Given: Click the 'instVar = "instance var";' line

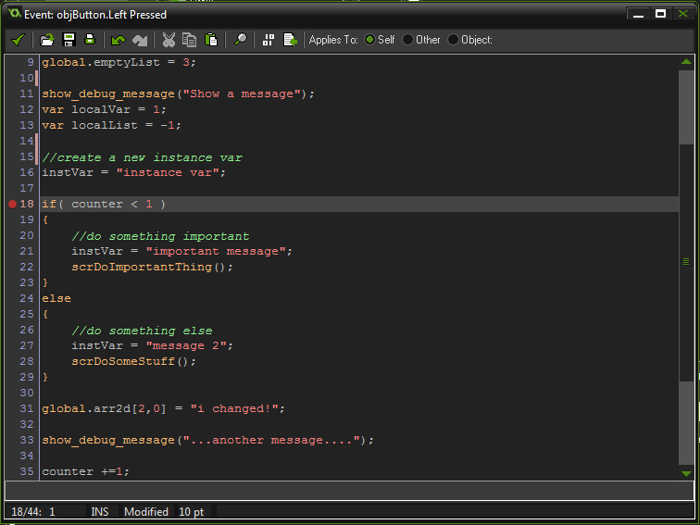Looking at the screenshot, I should (x=134, y=173).
